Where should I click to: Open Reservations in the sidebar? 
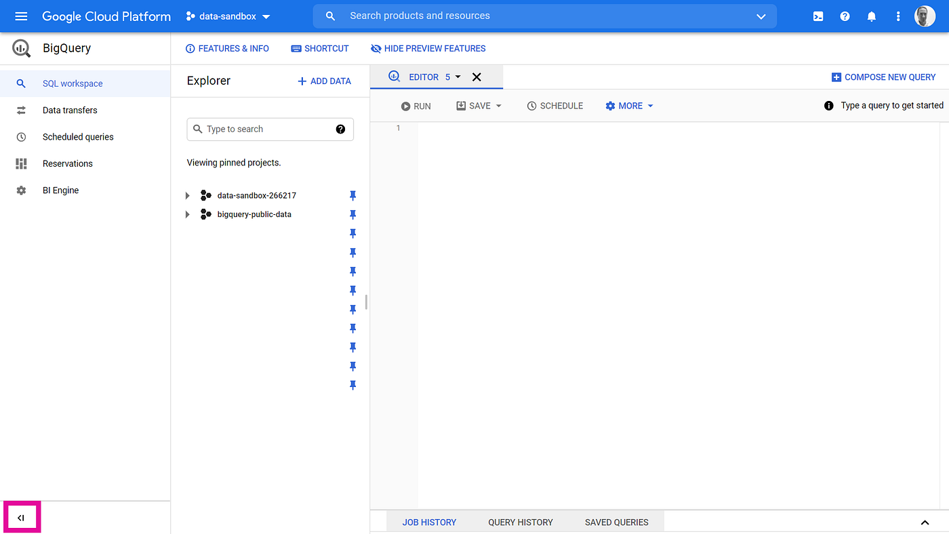point(67,163)
